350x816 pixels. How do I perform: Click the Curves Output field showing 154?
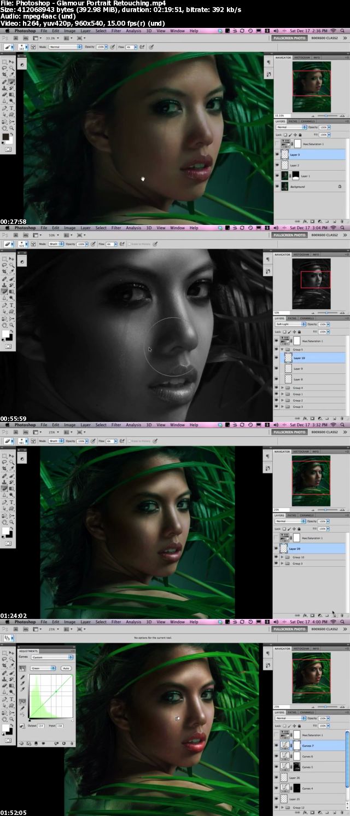41,726
